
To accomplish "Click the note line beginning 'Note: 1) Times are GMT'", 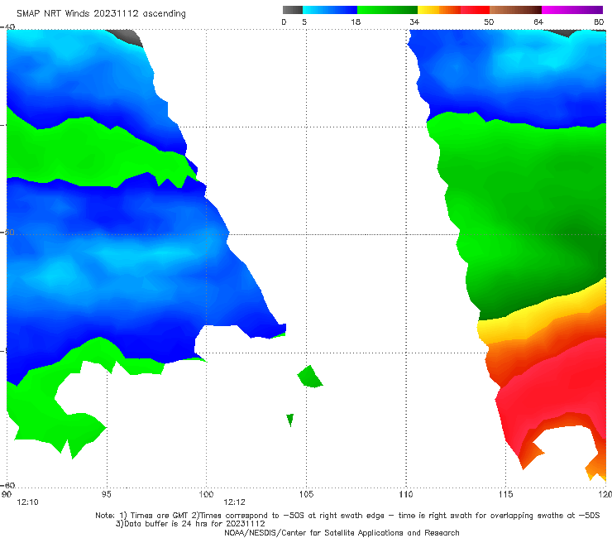I will pyautogui.click(x=347, y=516).
